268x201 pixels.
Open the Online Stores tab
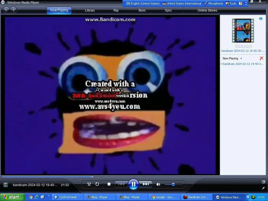[x=207, y=10]
